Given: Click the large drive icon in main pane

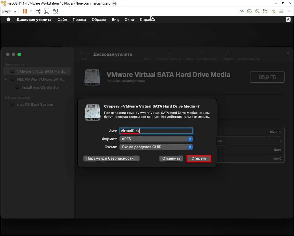Looking at the screenshot, I should (92, 77).
